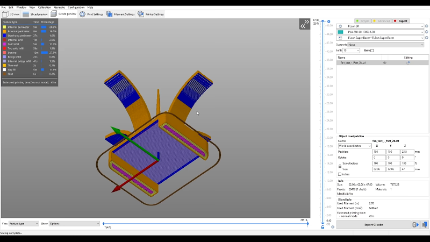This screenshot has height=242, width=430.
Task: Toggle the eye icon for fan_test object
Action: point(384,63)
